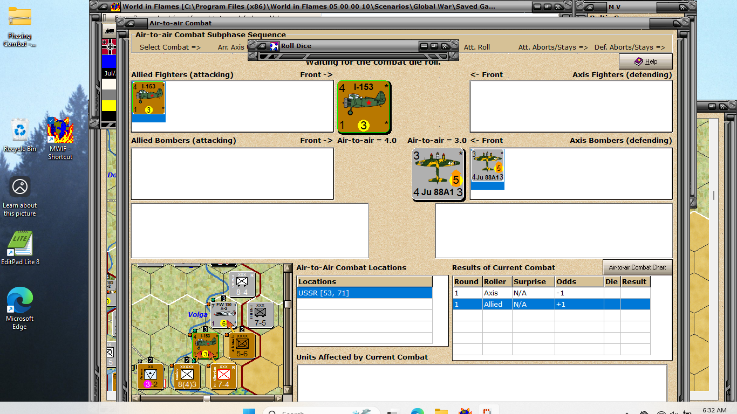Select the 8-4 VII Mot unit on map
The height and width of the screenshot is (414, 737).
click(x=242, y=284)
